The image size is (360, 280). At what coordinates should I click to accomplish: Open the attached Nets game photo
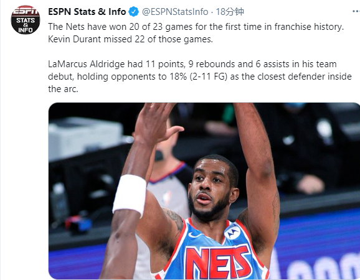[204, 191]
